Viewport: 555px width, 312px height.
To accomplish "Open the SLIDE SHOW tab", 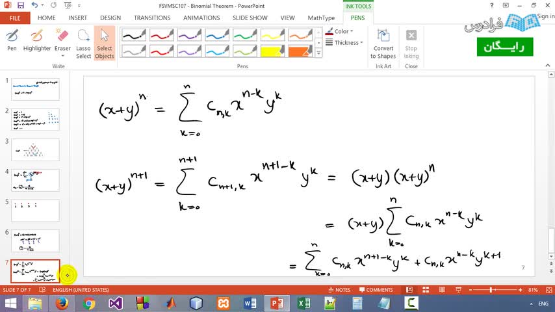I will 250,18.
